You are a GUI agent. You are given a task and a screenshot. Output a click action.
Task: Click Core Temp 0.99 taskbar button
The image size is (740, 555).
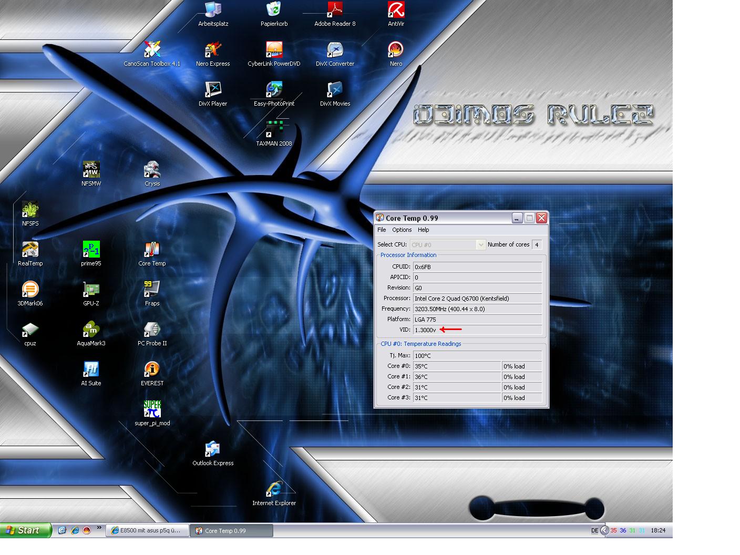pos(231,531)
